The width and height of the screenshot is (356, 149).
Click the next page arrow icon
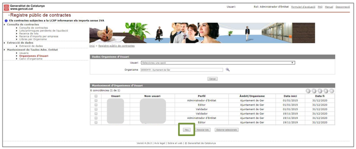tap(326, 91)
